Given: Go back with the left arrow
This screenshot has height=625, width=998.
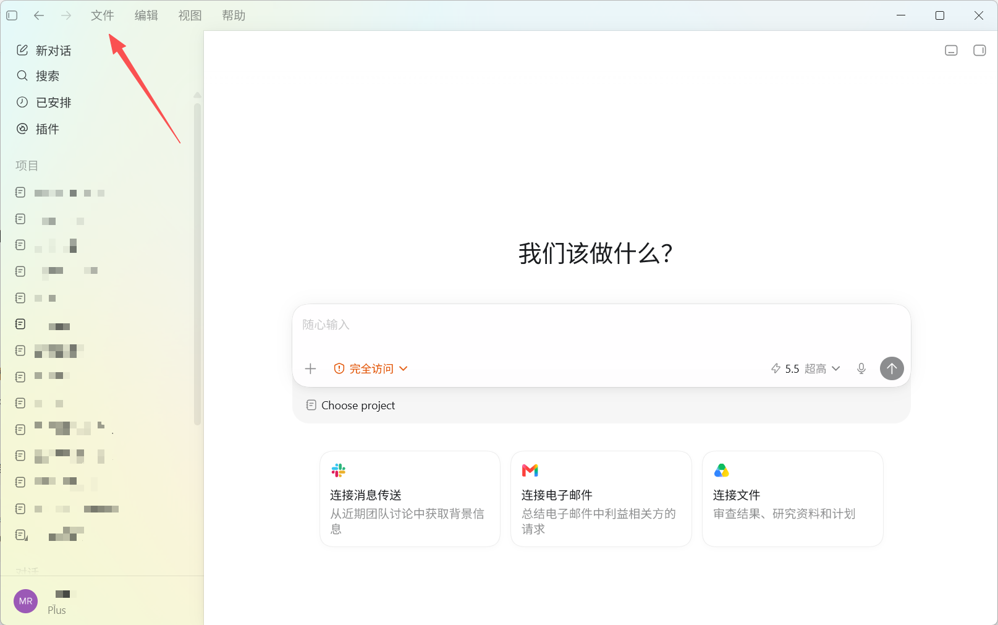Looking at the screenshot, I should click(x=39, y=15).
